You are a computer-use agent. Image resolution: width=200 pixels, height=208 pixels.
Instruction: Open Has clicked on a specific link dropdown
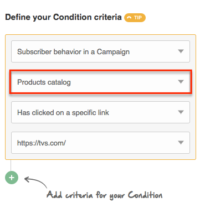pyautogui.click(x=100, y=112)
